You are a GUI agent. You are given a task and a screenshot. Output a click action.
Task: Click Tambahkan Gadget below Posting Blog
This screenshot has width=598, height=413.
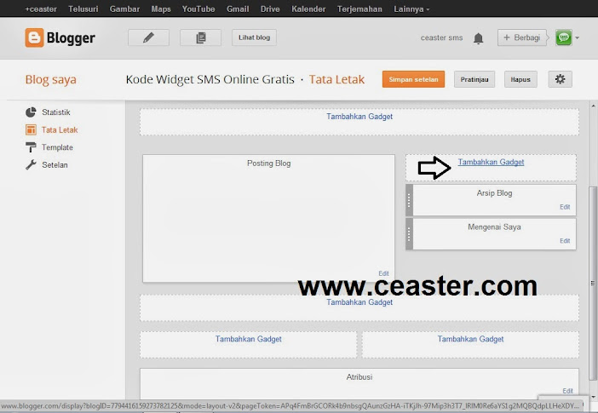(x=359, y=302)
